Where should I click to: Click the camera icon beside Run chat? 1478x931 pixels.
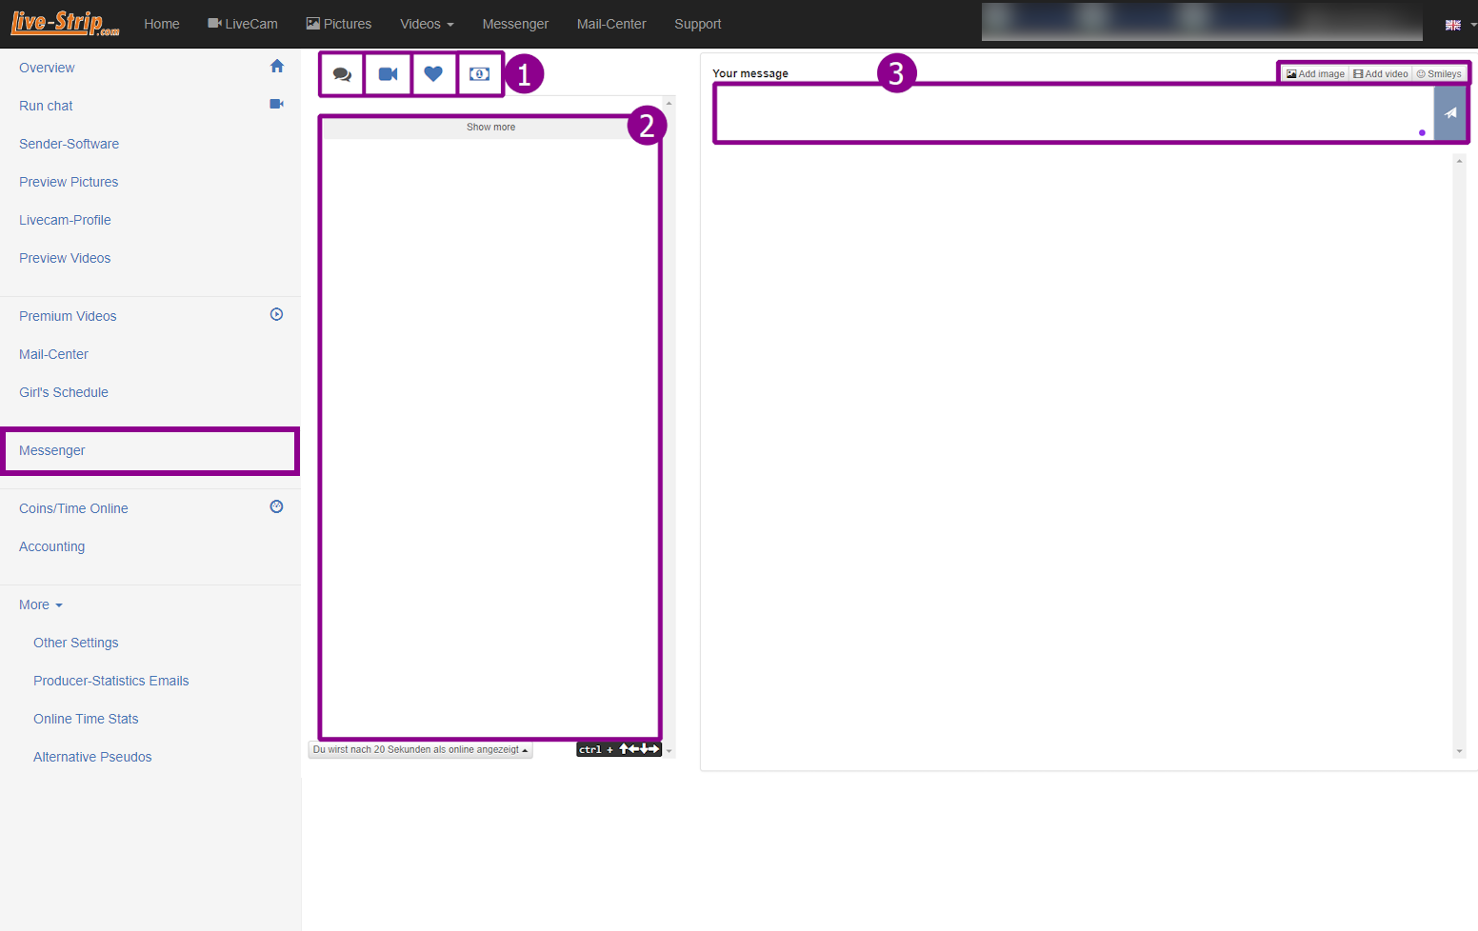[276, 104]
